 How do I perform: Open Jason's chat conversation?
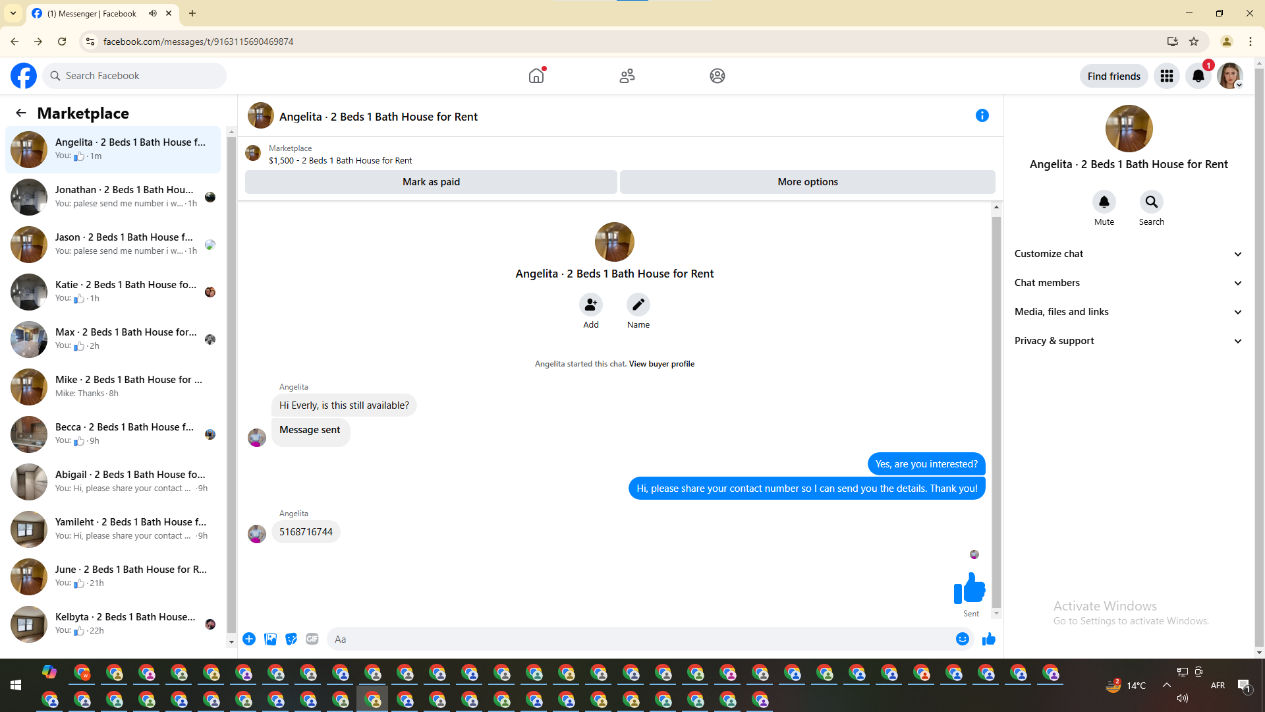tap(113, 245)
